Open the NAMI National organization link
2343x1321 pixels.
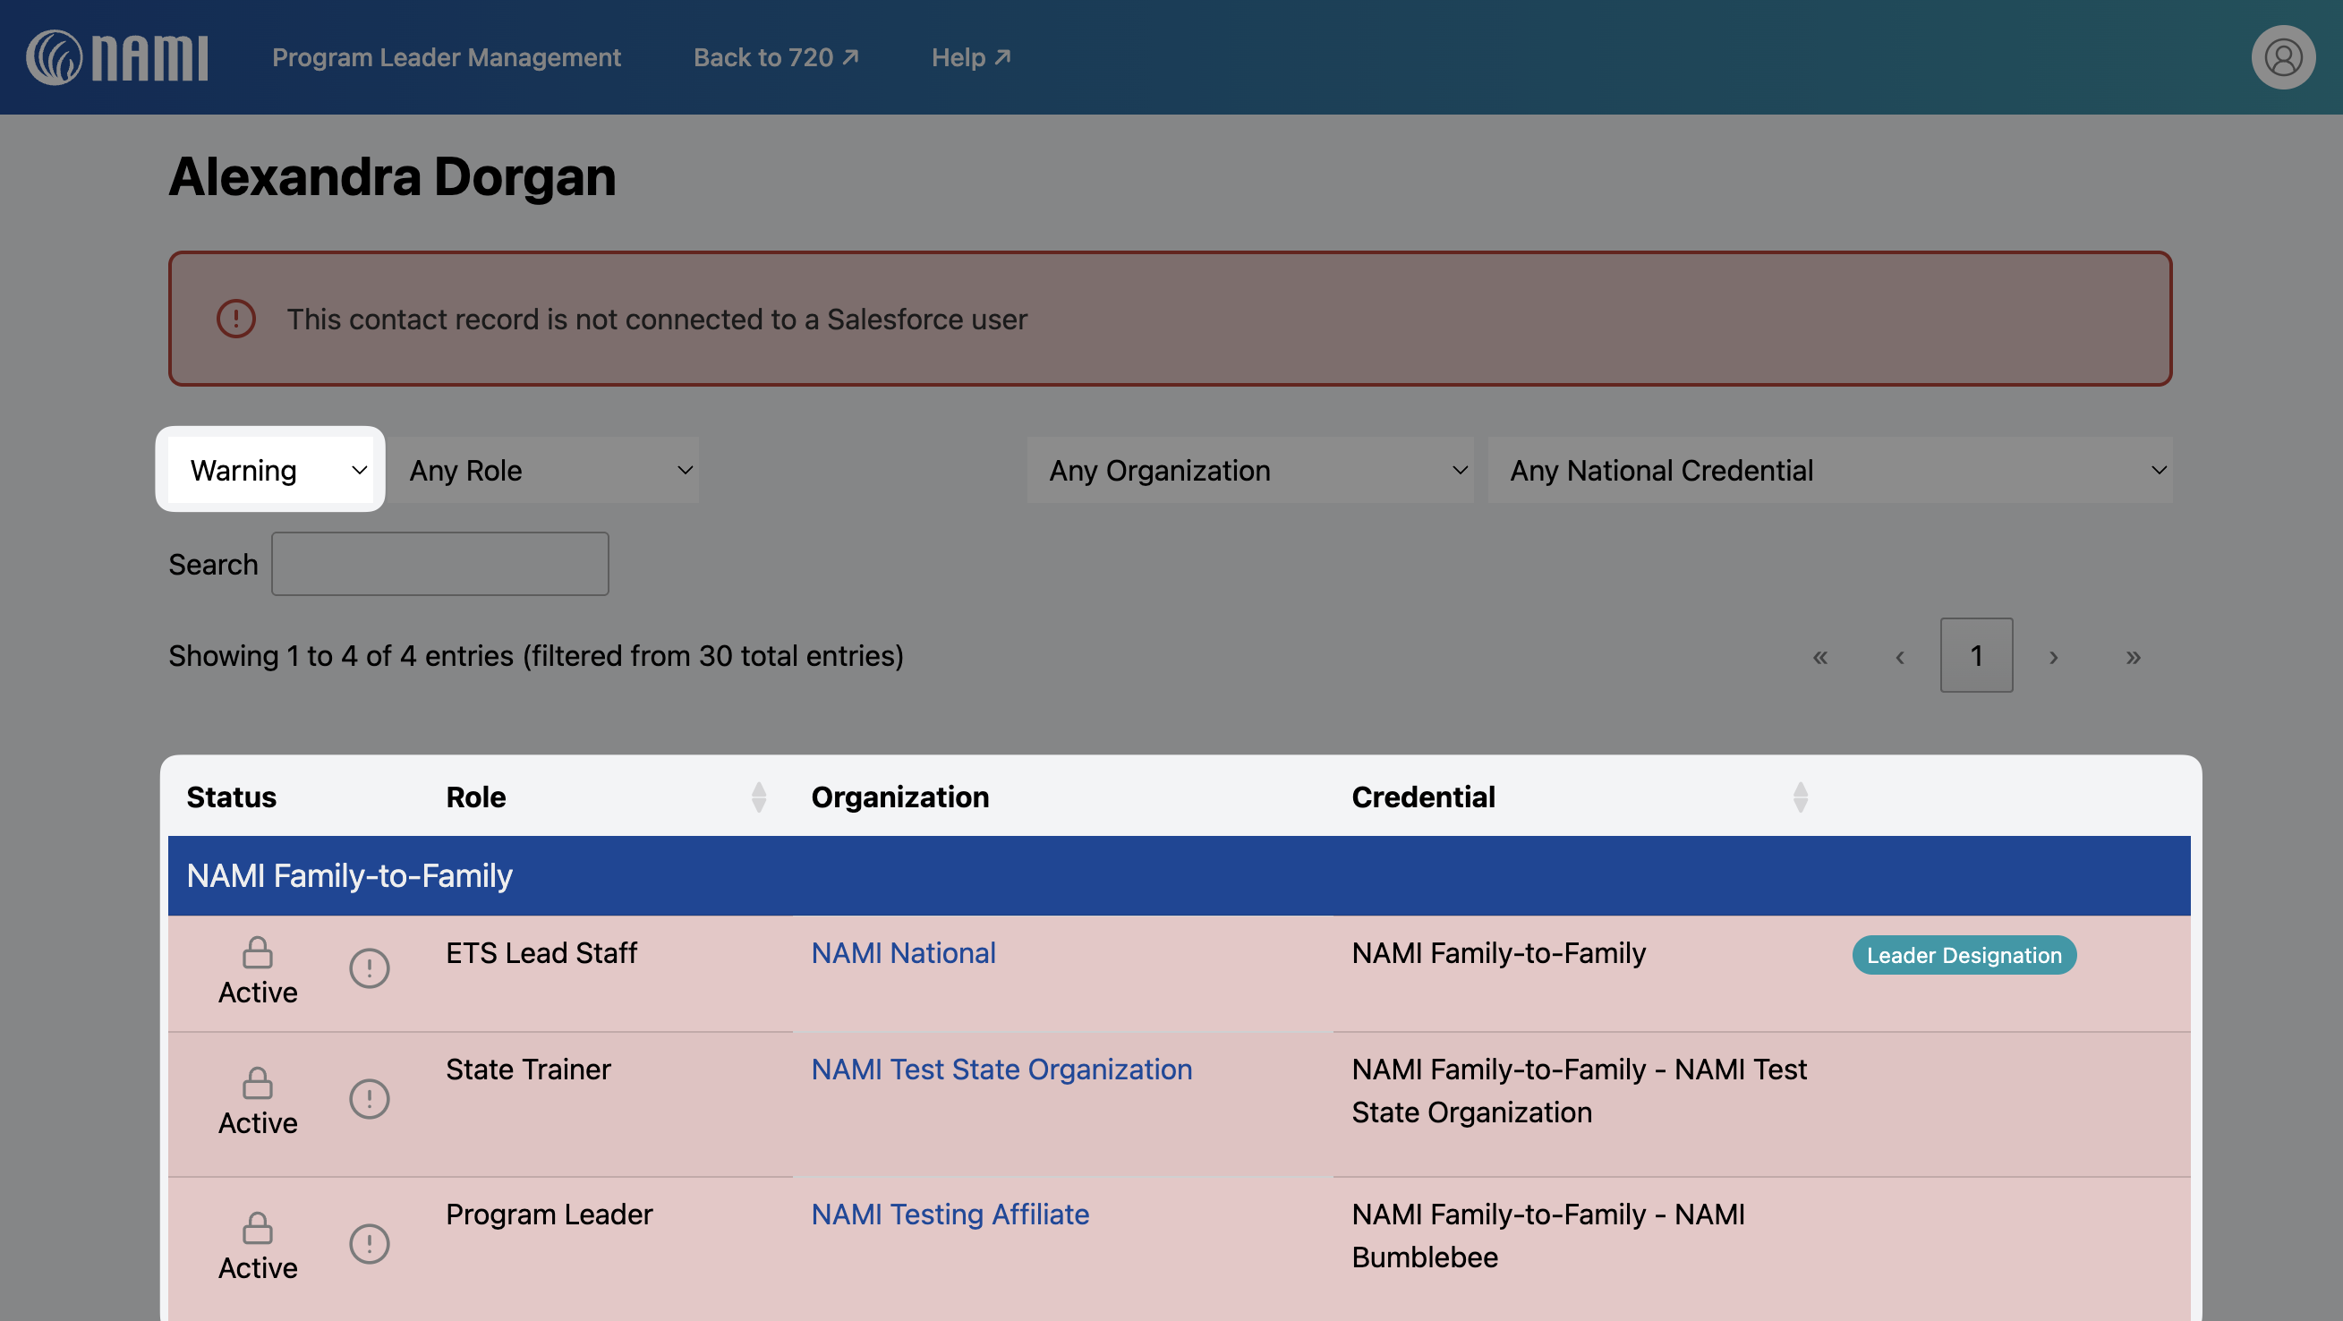pyautogui.click(x=903, y=952)
